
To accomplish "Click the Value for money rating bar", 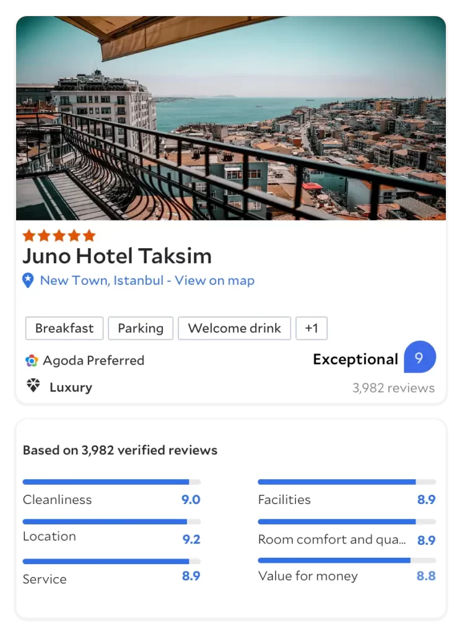I will click(346, 560).
